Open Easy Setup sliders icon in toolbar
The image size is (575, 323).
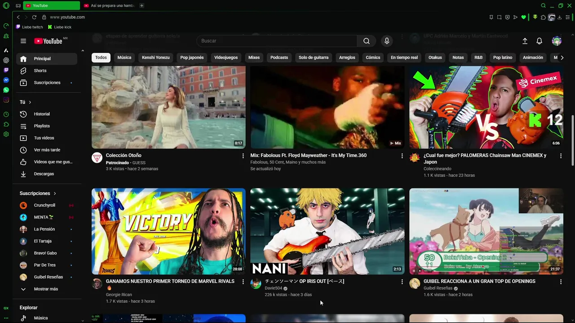pyautogui.click(x=568, y=17)
